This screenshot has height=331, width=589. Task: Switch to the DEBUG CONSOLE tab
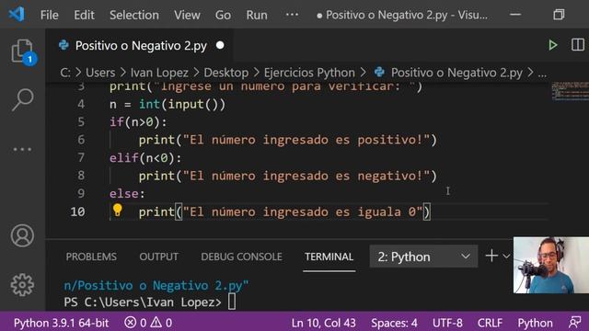[241, 257]
